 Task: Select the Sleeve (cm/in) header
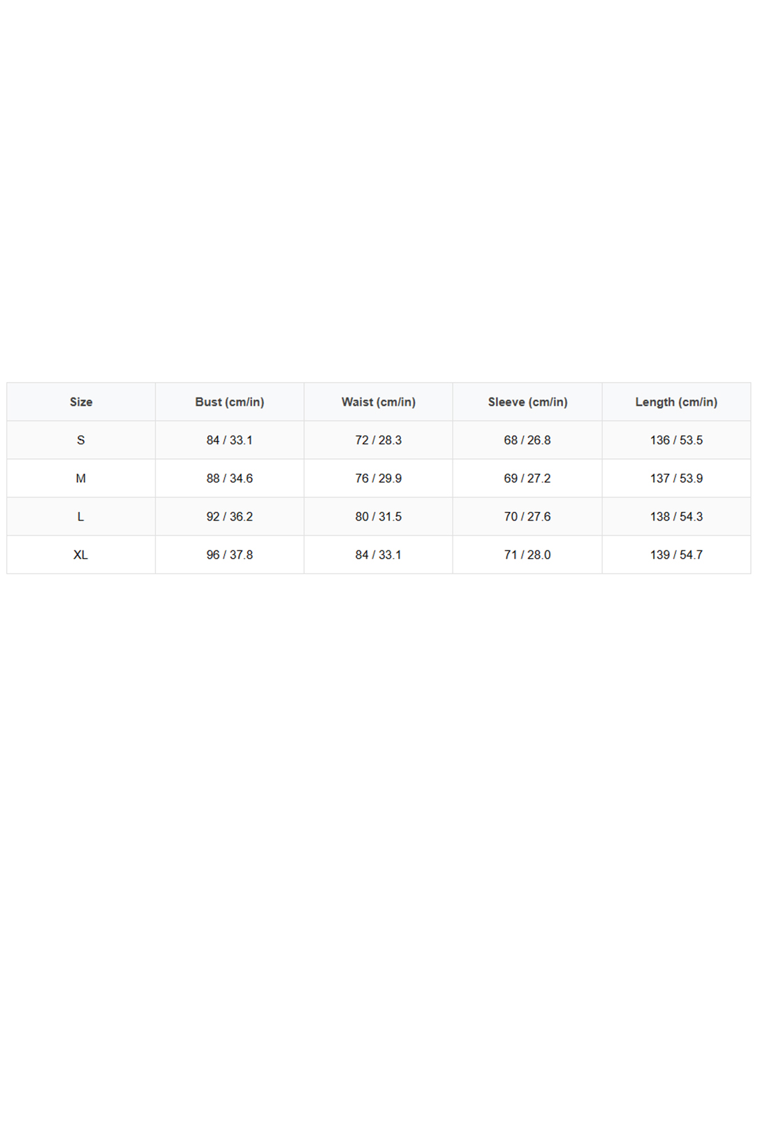point(527,402)
